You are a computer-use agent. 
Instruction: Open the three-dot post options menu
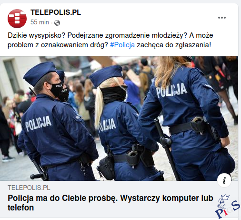point(222,18)
